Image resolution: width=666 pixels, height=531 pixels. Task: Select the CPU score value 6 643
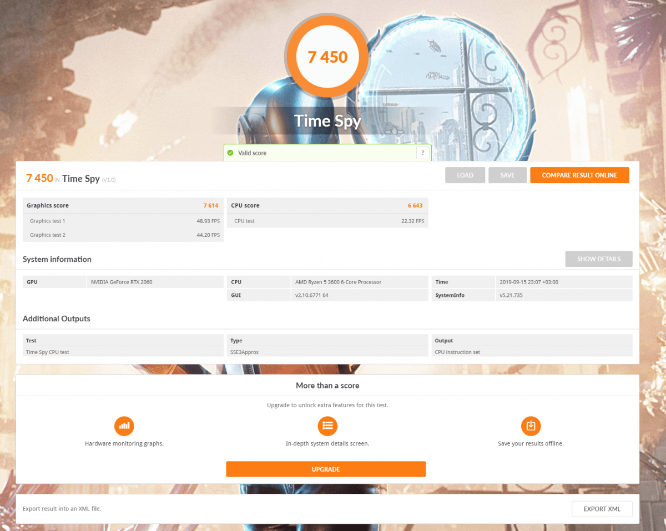tap(415, 205)
